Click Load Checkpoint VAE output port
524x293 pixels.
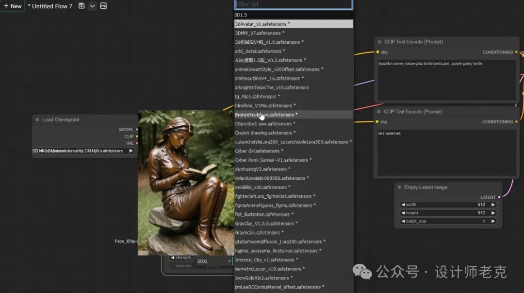(137, 143)
